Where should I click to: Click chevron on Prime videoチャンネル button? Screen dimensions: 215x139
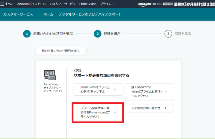pos(115,89)
